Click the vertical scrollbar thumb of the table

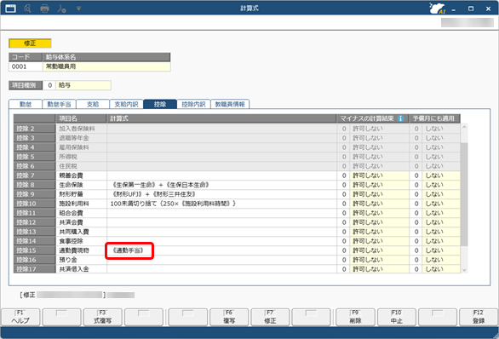(x=464, y=194)
